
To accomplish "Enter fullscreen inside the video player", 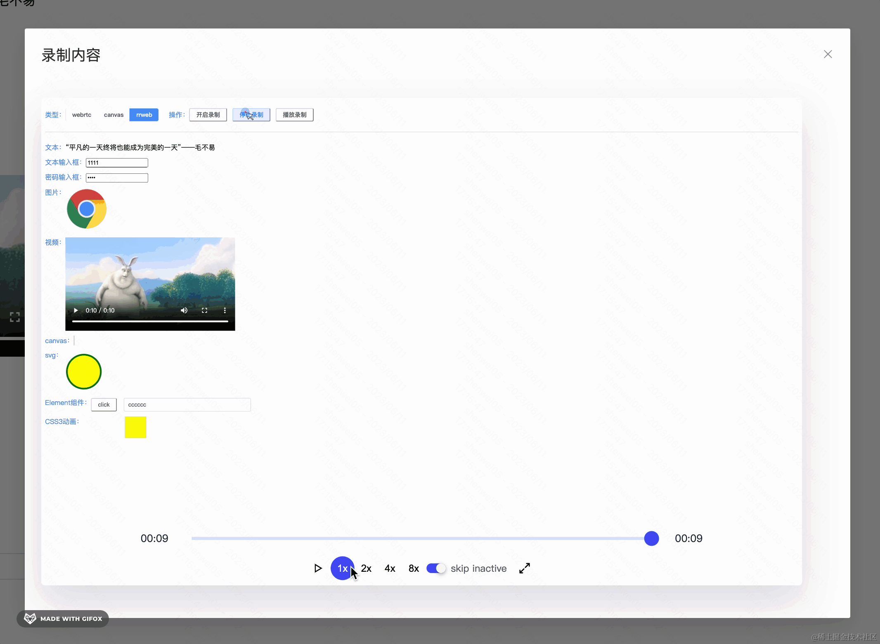I will (x=205, y=310).
